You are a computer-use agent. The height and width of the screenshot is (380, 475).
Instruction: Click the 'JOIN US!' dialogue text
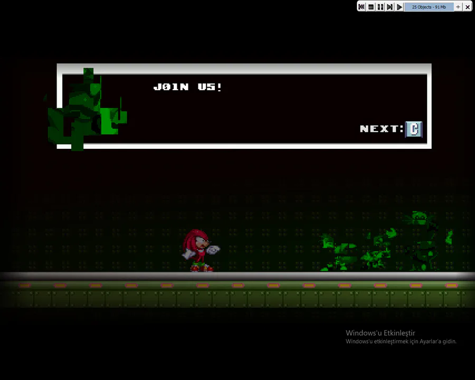(187, 87)
